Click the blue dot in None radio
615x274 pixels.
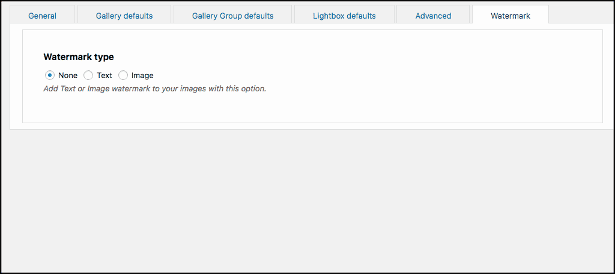coord(49,75)
